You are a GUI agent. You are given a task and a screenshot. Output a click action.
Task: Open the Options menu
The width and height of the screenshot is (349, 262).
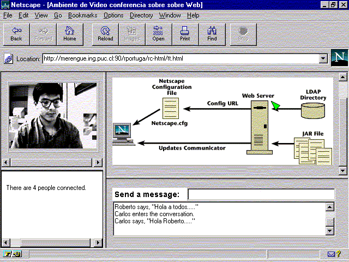[113, 15]
